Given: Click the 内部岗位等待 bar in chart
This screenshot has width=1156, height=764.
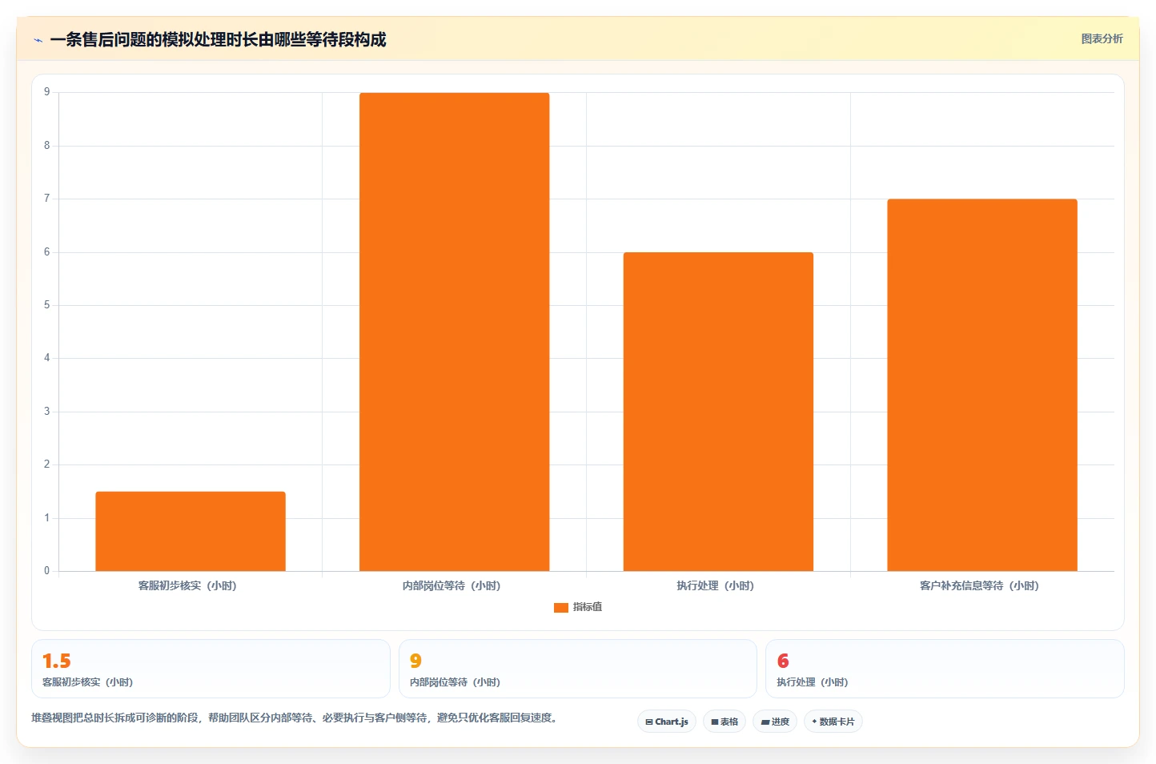Looking at the screenshot, I should (455, 332).
